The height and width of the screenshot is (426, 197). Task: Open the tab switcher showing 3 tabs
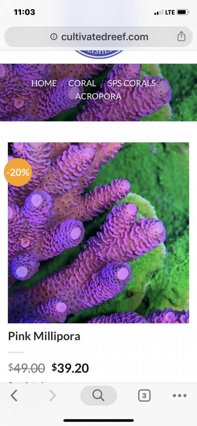pyautogui.click(x=144, y=395)
